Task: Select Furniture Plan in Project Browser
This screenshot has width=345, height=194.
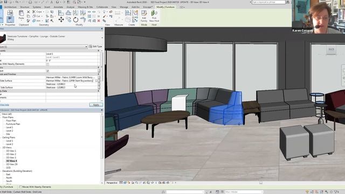Action: coord(13,124)
